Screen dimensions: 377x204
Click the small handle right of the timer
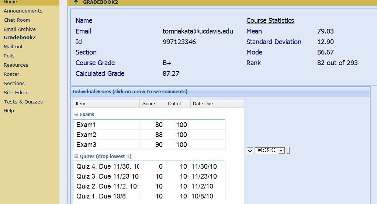point(288,151)
